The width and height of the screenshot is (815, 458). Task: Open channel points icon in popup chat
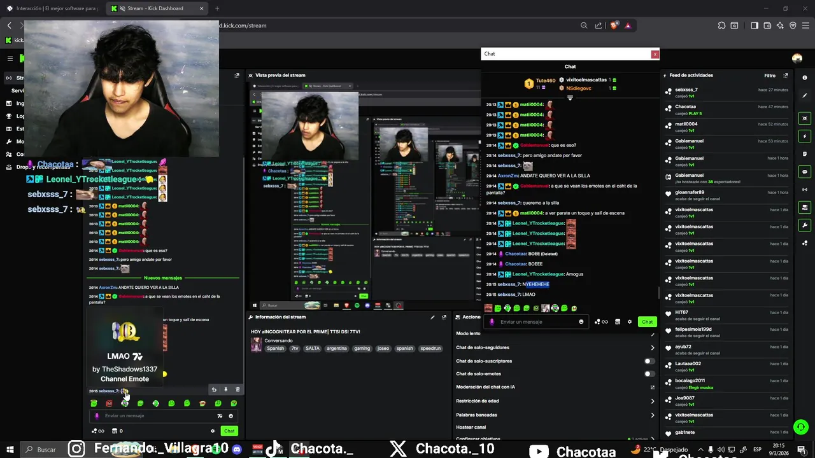coord(602,322)
